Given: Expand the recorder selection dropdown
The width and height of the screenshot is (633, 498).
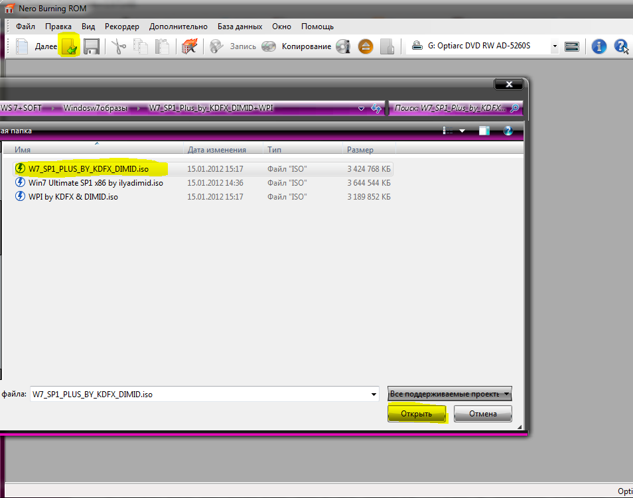Looking at the screenshot, I should click(555, 46).
